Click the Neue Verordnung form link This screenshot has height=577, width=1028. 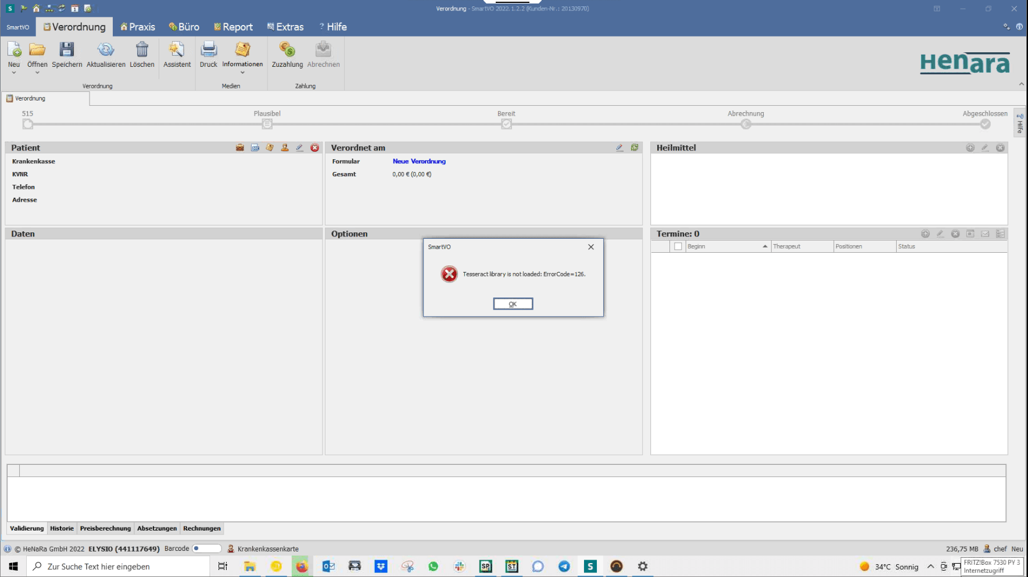tap(419, 162)
